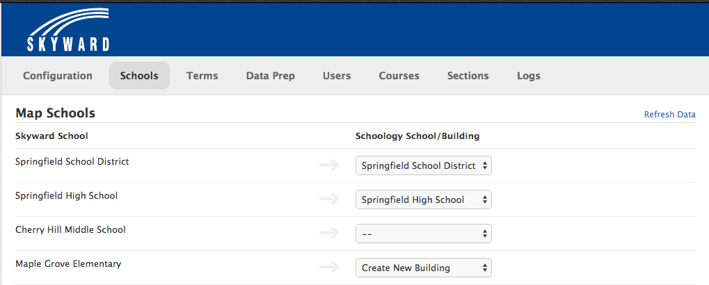Open the Springfield School District mapping dropdown

pos(423,165)
